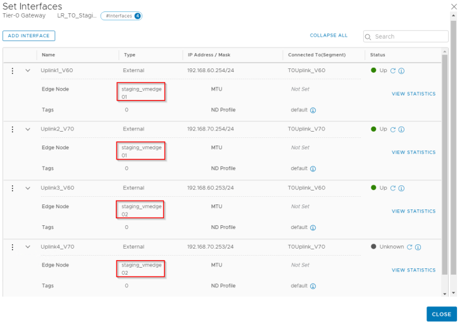Collapse the Uplink4_V70 row details
Viewport: 462px width, 324px height.
pos(28,247)
